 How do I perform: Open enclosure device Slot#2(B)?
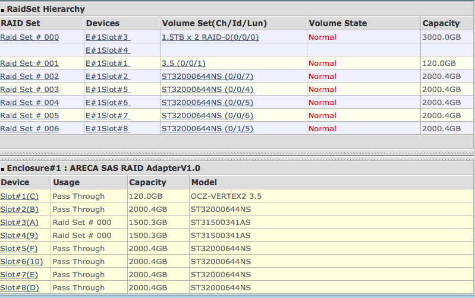coord(20,210)
